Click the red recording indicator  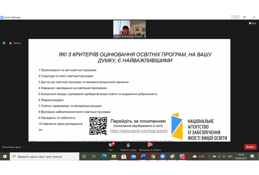point(11,43)
